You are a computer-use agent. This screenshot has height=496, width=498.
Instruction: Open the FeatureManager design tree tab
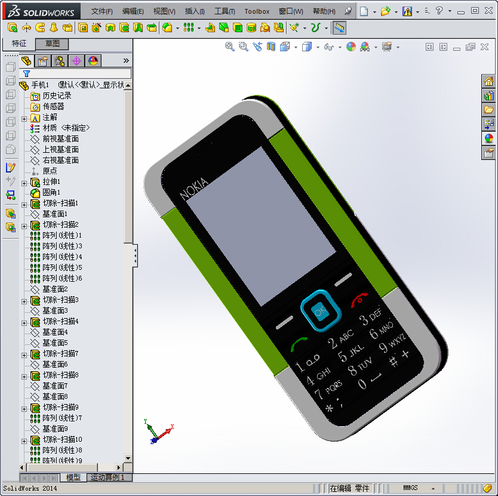(27, 61)
